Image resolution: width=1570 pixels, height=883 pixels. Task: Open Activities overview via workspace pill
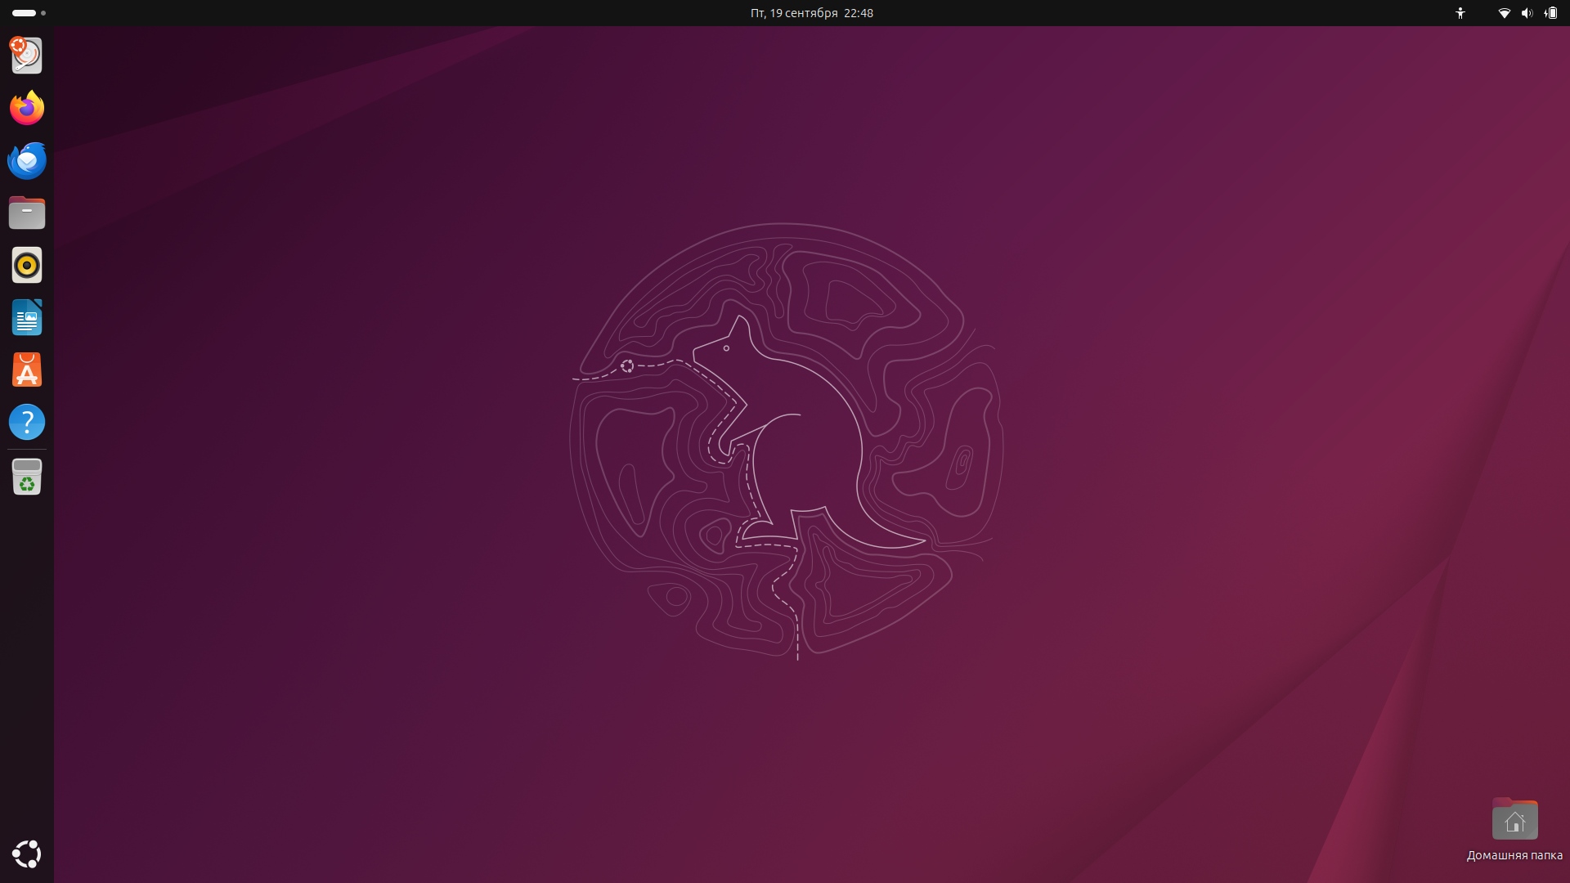29,13
